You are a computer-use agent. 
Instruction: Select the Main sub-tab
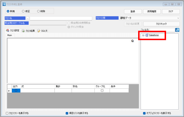point(10,35)
